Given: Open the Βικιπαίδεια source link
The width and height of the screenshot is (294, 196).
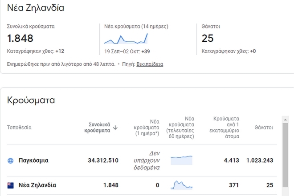Looking at the screenshot, I should pyautogui.click(x=150, y=64).
